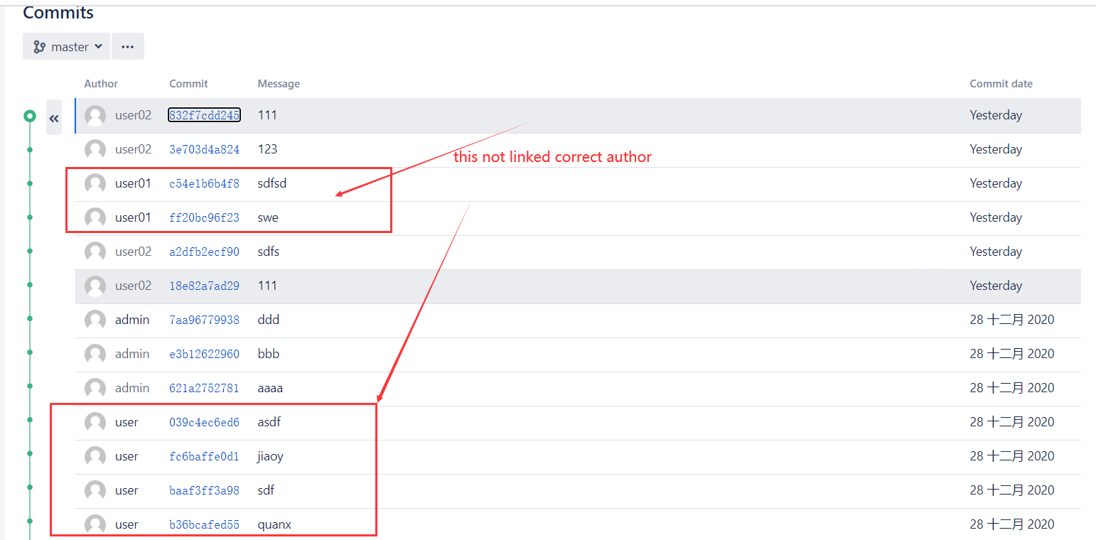Screen dimensions: 1096x540
Task: Click the avatar icon beside commit e3b12622960
Action: pos(95,355)
